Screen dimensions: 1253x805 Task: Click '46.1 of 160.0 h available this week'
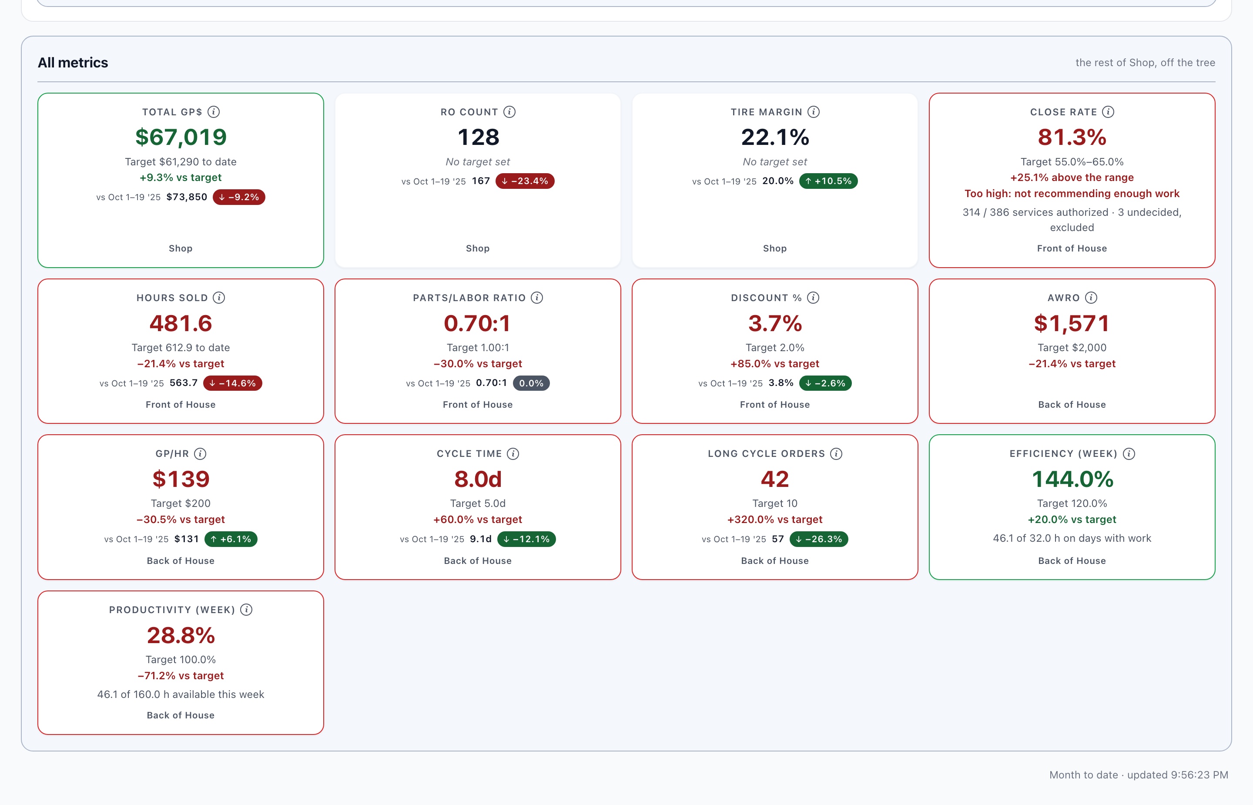click(181, 694)
